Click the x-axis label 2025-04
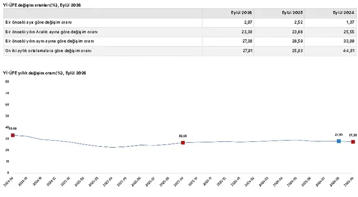 [x=108, y=182]
